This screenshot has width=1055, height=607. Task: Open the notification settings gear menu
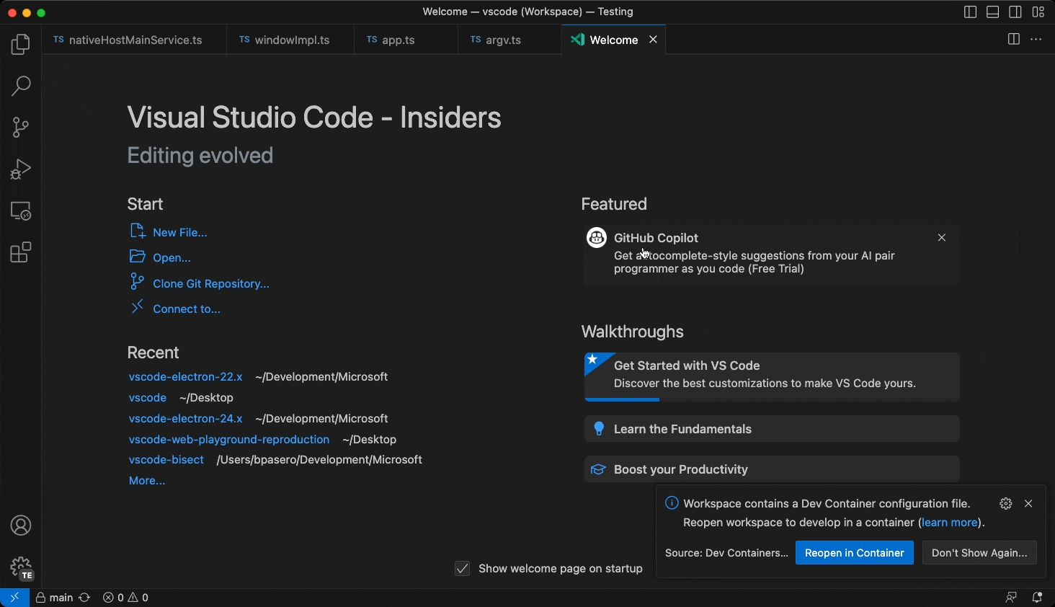[1005, 504]
